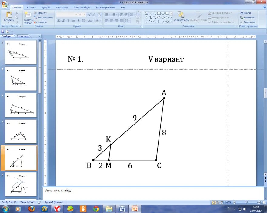Select the line shape tool
The image size is (267, 213).
pos(151,13)
